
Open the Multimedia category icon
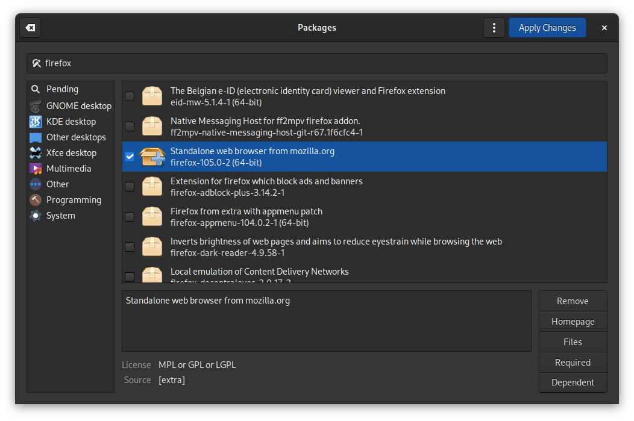[36, 169]
